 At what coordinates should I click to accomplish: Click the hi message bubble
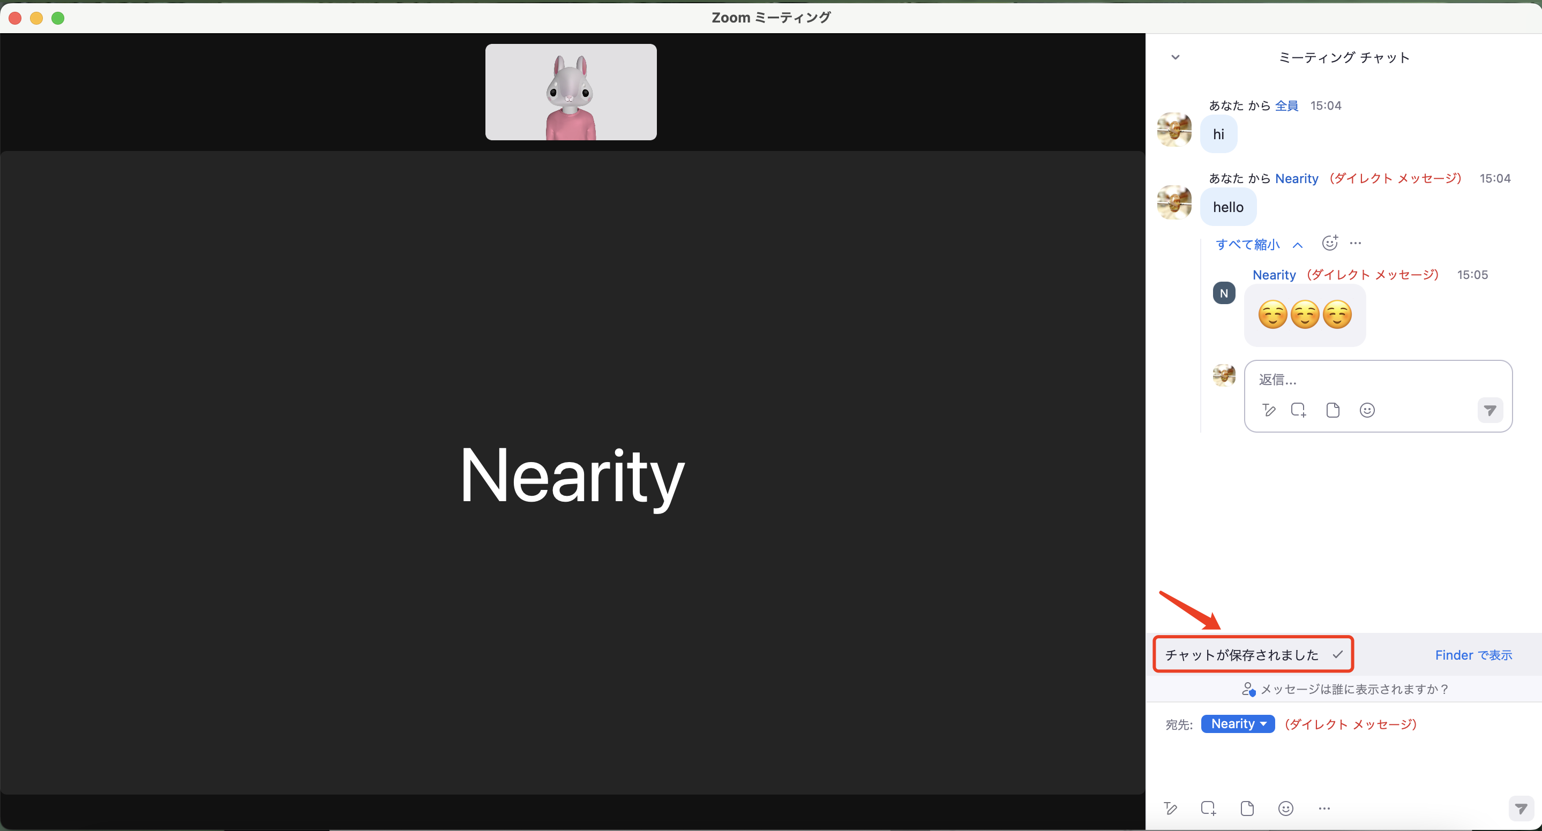[1218, 134]
